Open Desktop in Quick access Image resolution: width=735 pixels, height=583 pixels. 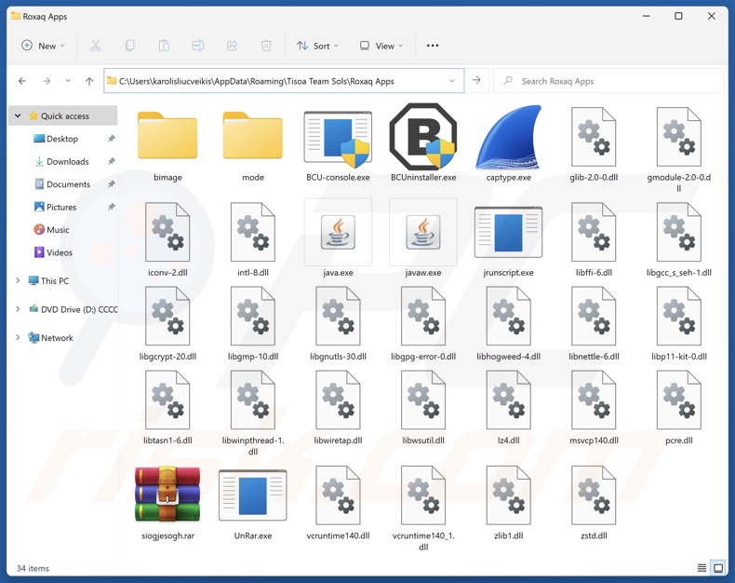pos(62,139)
